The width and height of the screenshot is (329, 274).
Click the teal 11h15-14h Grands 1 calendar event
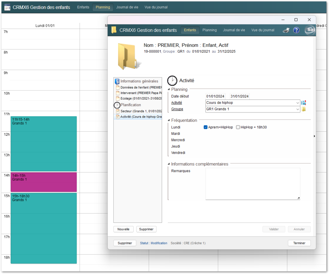(44, 144)
